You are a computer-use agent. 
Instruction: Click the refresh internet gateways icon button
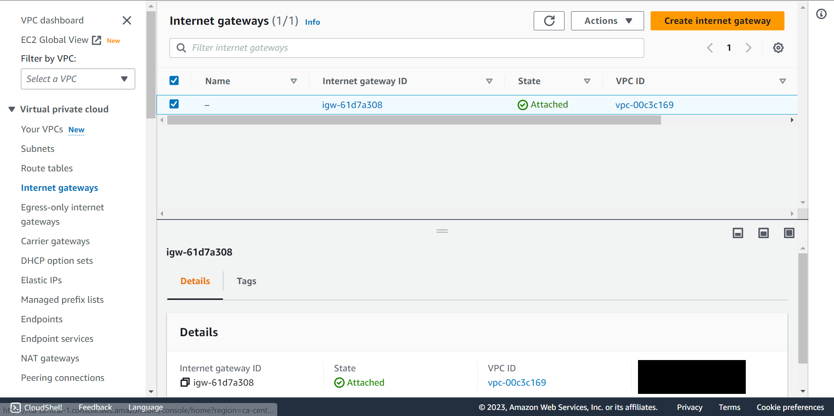[x=549, y=21]
